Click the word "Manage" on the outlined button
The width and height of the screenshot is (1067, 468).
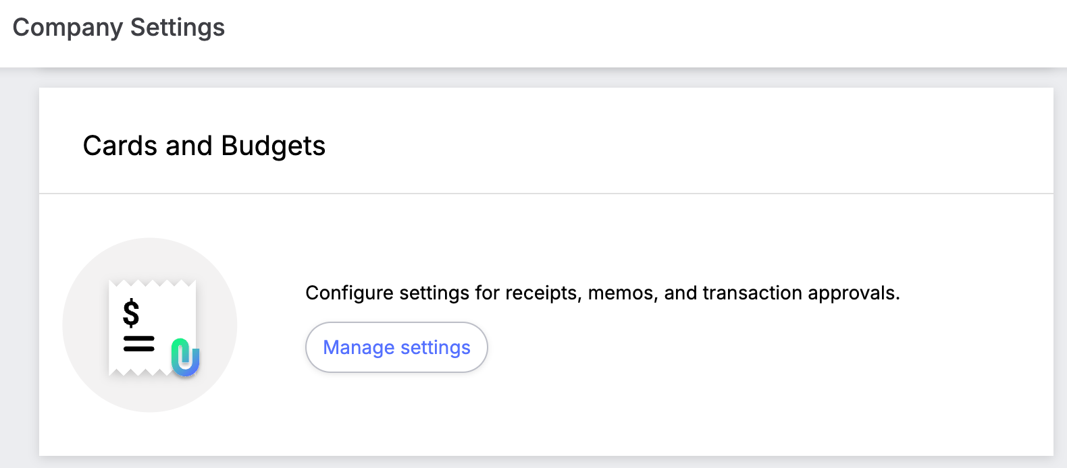pyautogui.click(x=359, y=347)
